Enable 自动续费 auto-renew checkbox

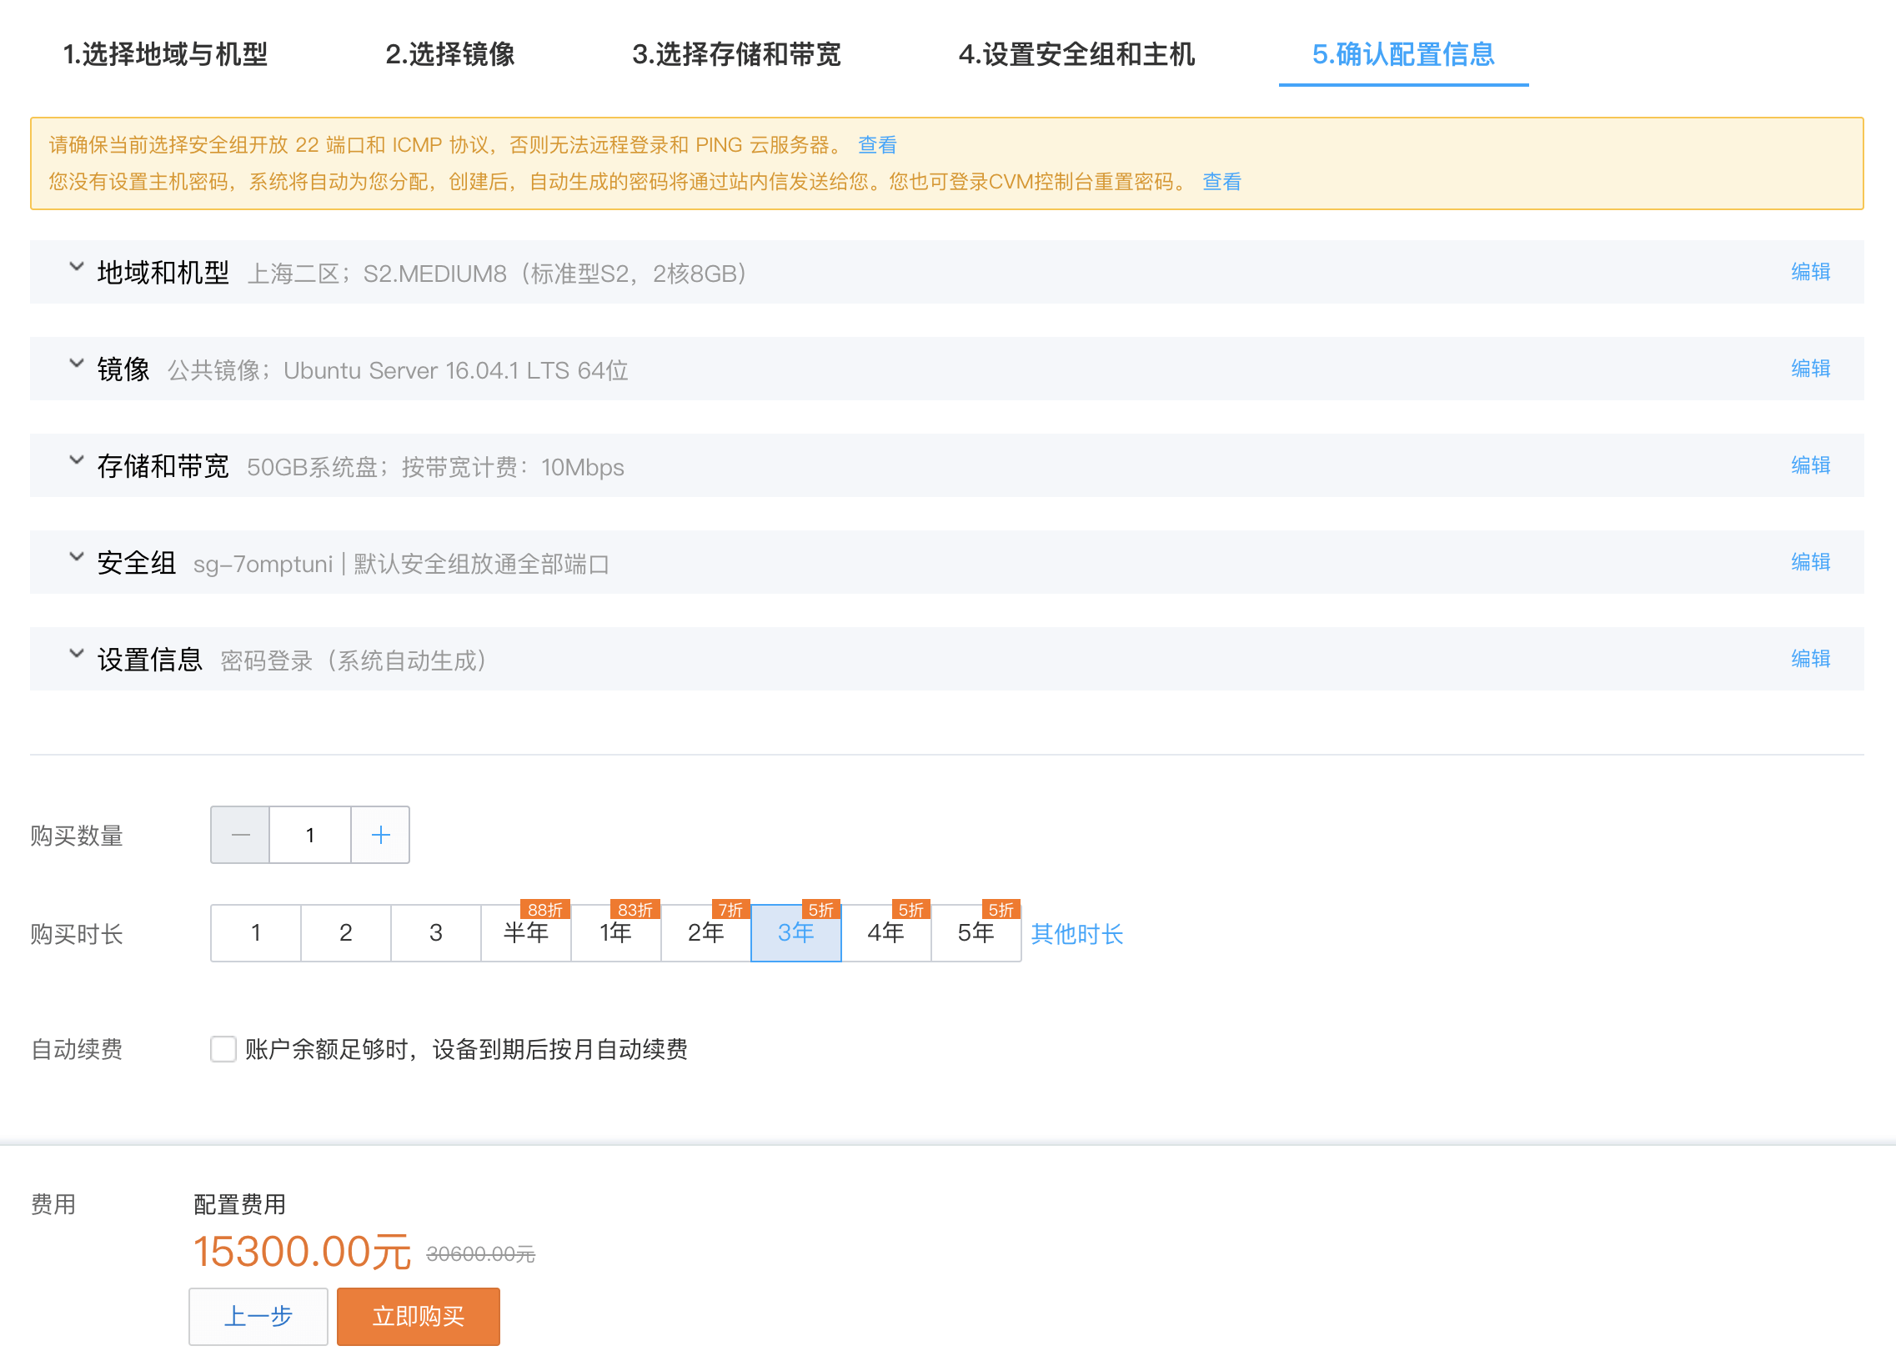pyautogui.click(x=223, y=1049)
